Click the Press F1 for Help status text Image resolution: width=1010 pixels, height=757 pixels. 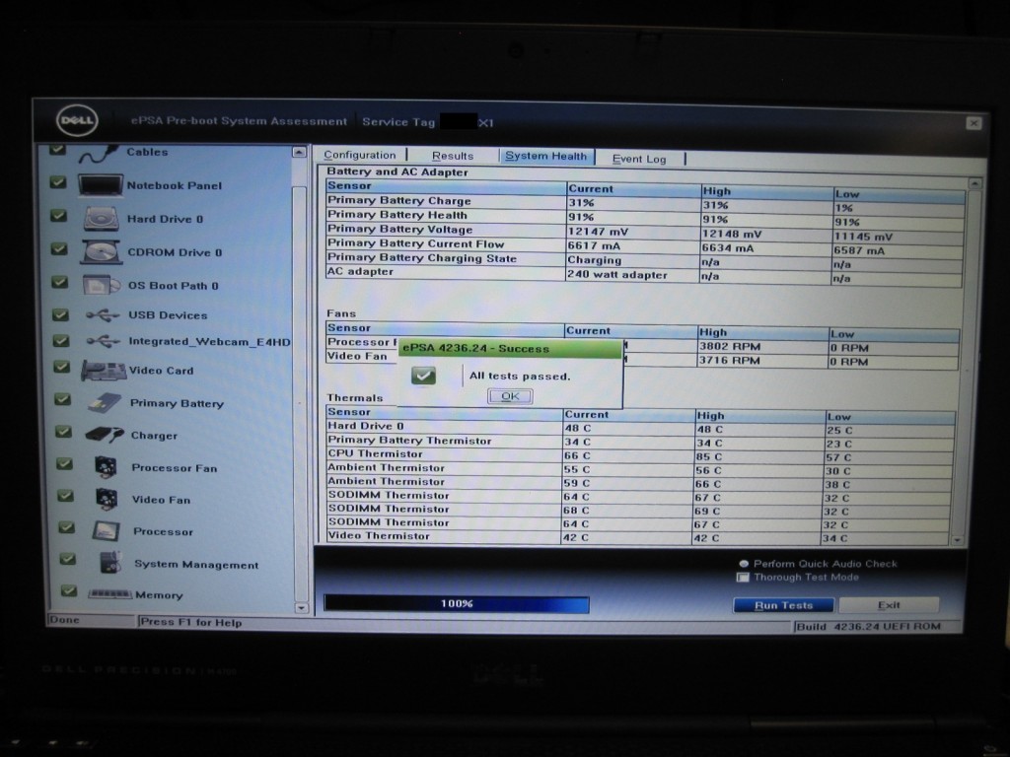(x=191, y=623)
